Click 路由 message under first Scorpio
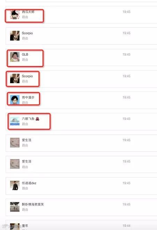This screenshot has width=157, height=230. point(25,38)
